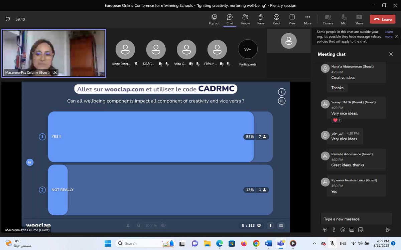This screenshot has height=250, width=401.
Task: Zoom out the Wooclap slide
Action: pos(139,226)
